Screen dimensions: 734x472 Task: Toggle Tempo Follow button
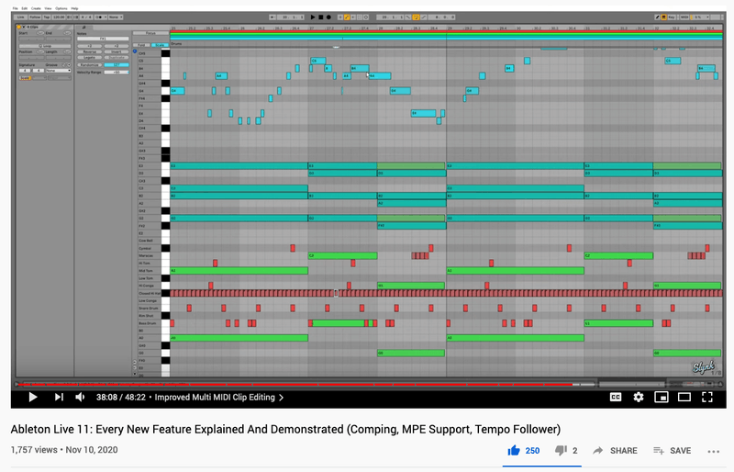coord(35,17)
